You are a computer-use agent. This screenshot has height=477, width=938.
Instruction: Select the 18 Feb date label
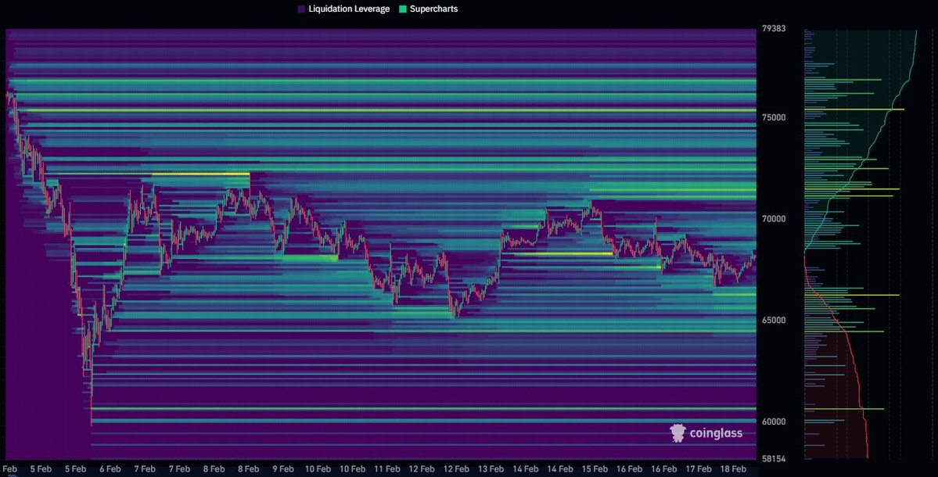point(734,468)
